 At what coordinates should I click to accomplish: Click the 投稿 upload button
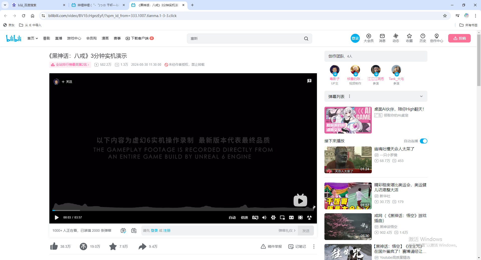pos(459,38)
